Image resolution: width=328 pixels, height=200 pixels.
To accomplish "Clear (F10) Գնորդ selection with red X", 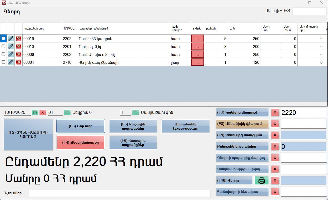I will [275, 181].
